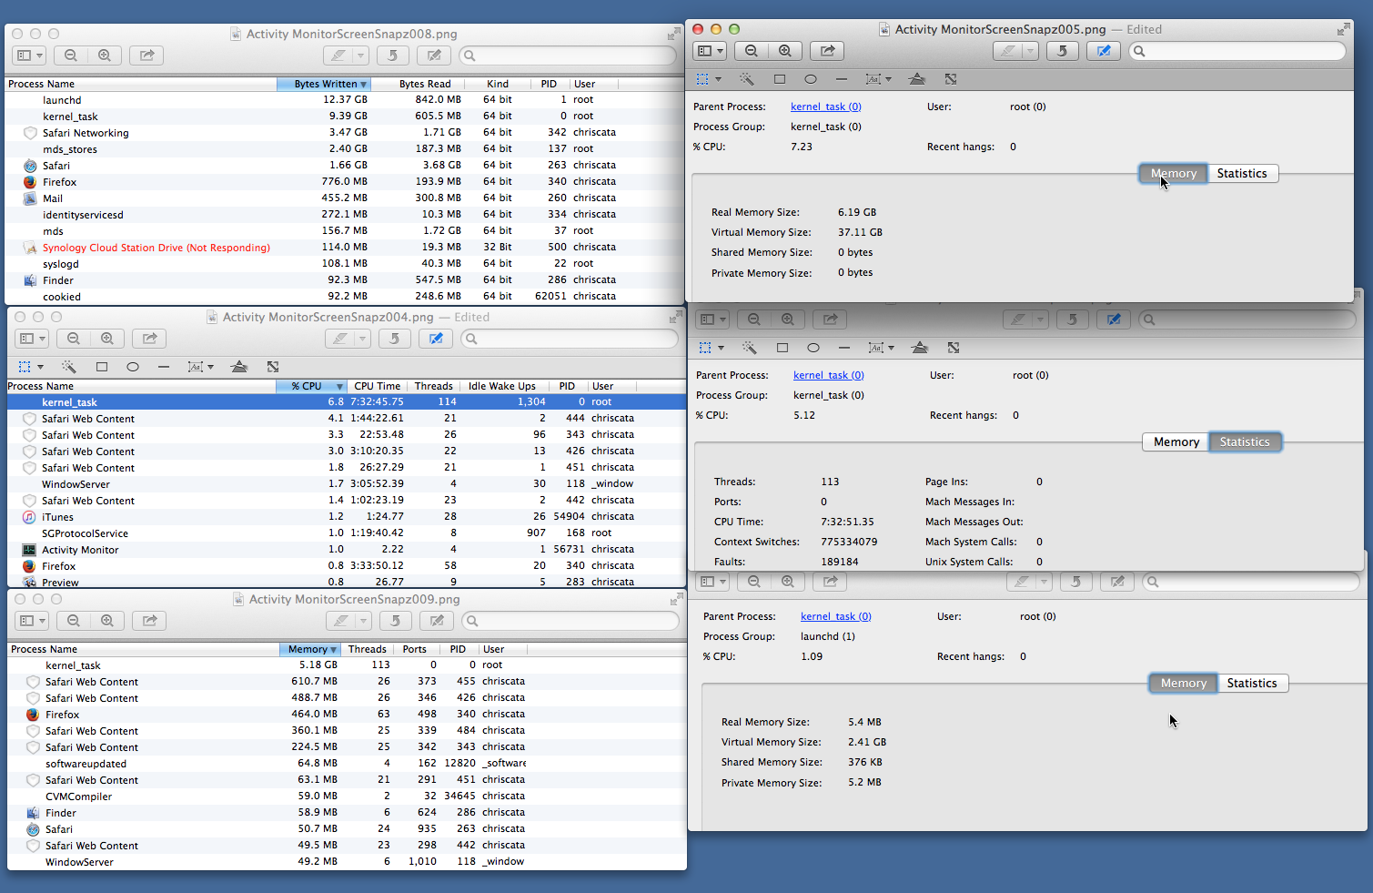The image size is (1373, 893).
Task: Open the text annotation tool
Action: [x=873, y=79]
